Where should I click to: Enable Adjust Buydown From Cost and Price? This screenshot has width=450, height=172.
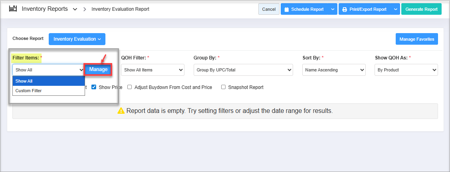tap(130, 87)
